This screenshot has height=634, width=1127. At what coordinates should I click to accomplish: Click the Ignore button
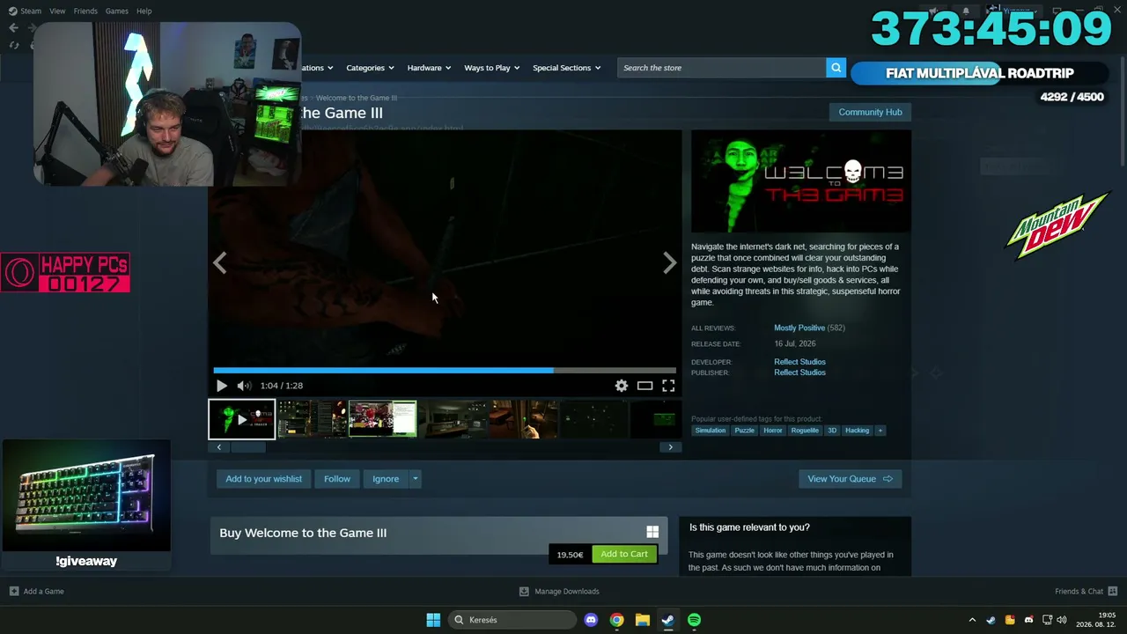386,479
